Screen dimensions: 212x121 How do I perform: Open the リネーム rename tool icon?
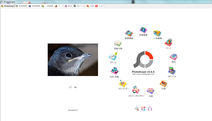[113, 56]
